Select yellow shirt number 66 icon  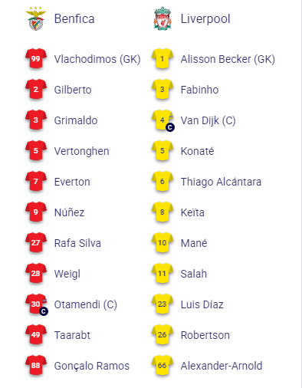(162, 365)
